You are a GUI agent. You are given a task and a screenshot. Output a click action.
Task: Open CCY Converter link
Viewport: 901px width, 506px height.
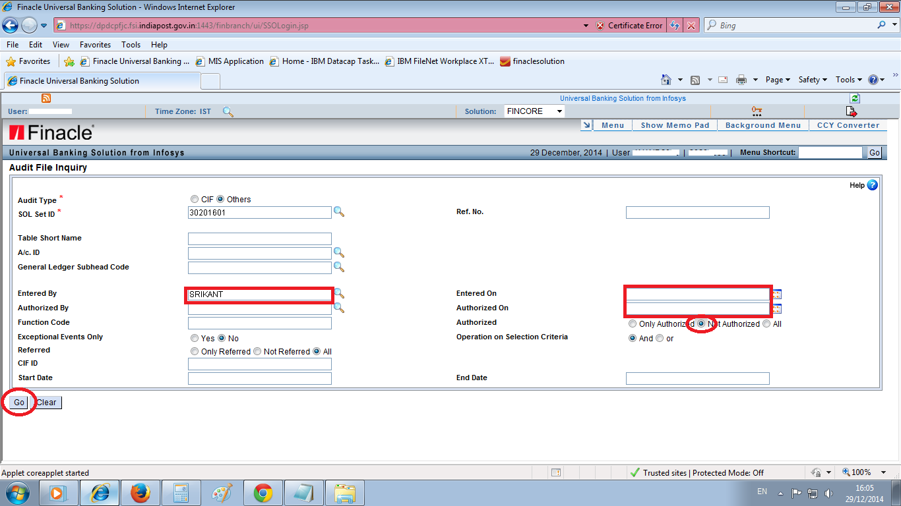point(848,125)
